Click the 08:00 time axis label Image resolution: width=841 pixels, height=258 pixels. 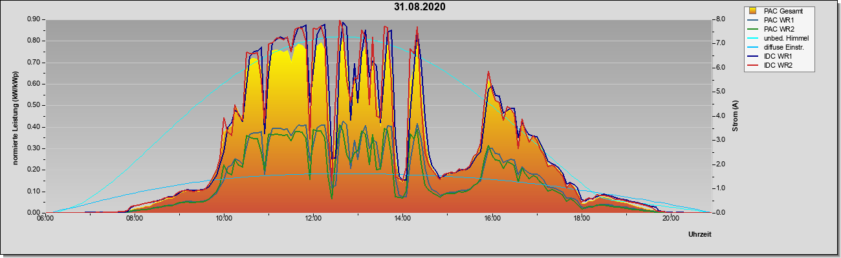(134, 219)
